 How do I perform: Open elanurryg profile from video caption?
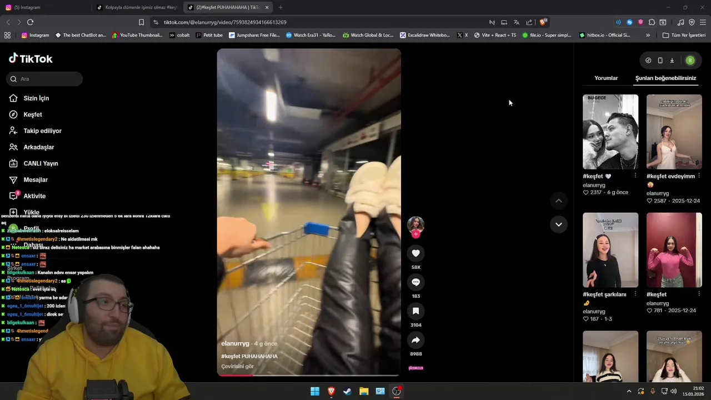coord(235,344)
